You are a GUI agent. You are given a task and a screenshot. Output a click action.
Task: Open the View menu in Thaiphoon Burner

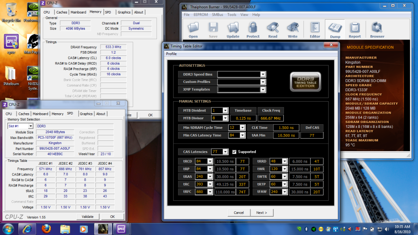click(x=244, y=15)
